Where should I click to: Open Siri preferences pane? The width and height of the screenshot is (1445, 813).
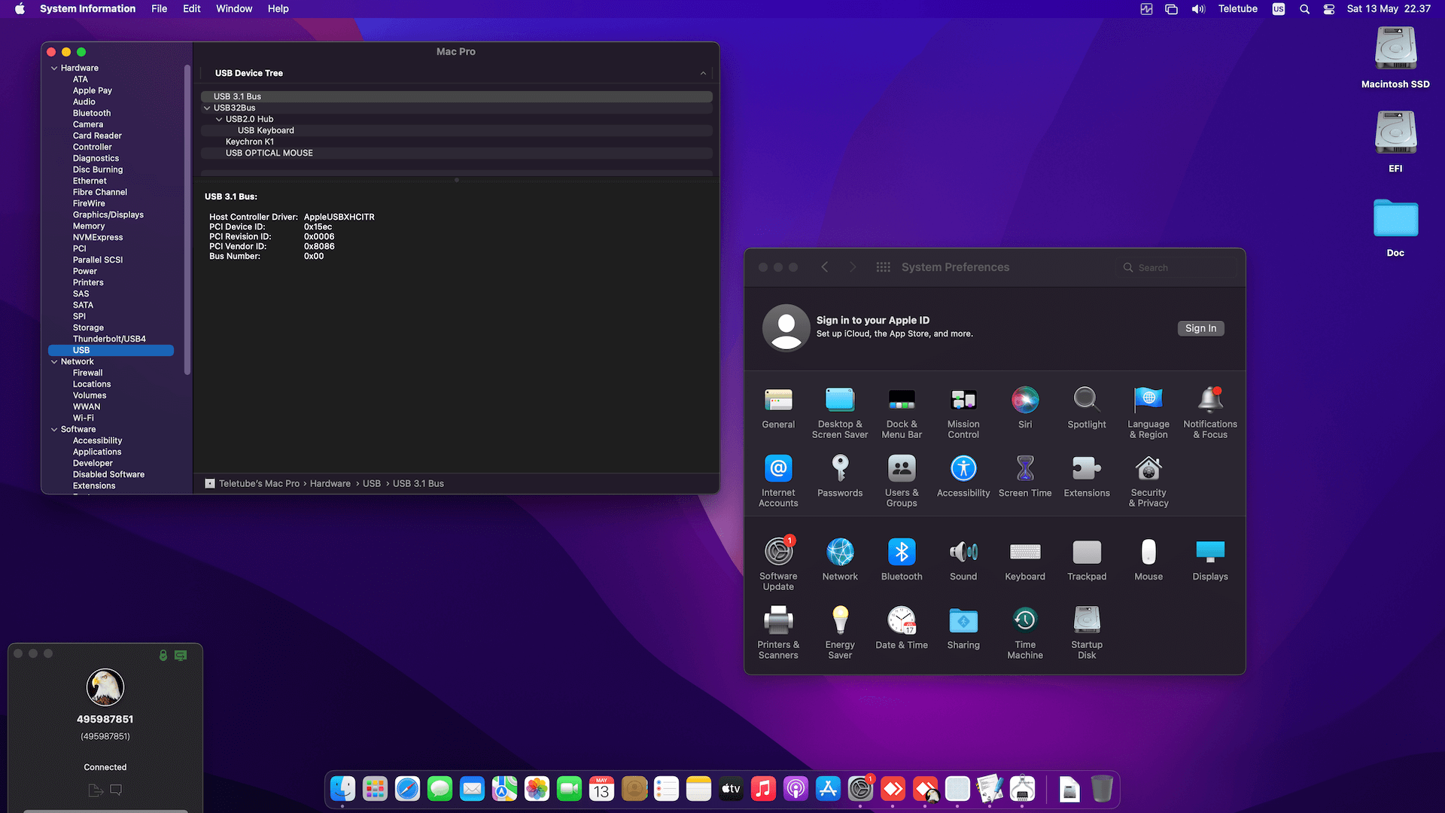(1025, 409)
